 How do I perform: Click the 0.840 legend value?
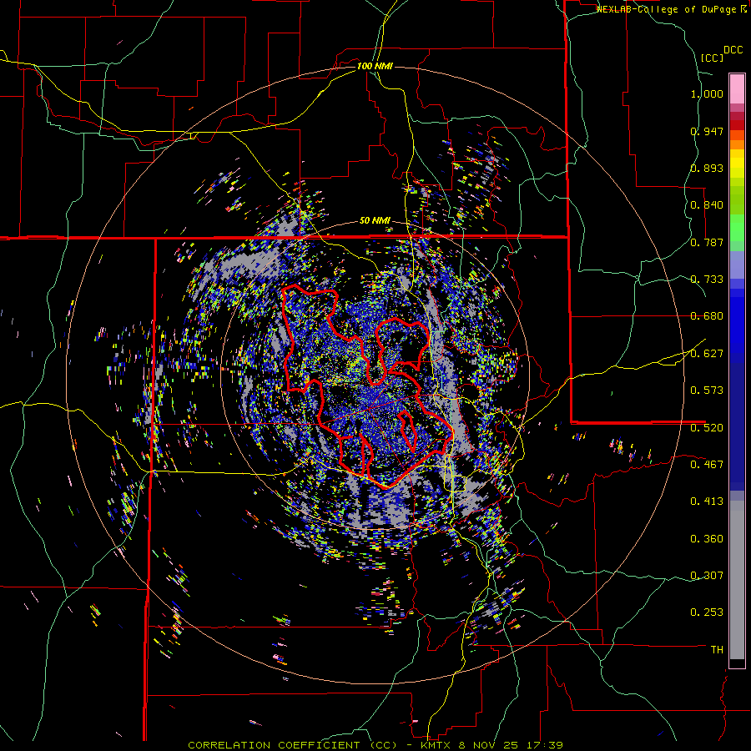[707, 205]
